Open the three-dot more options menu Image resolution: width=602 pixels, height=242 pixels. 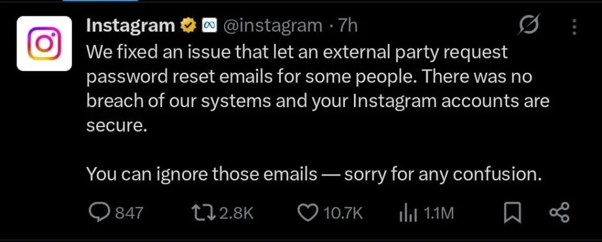pos(575,27)
